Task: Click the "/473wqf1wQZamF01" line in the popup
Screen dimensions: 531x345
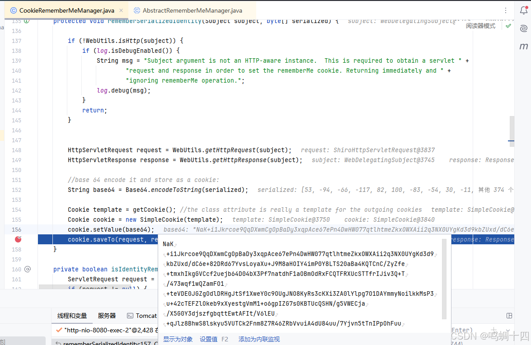Action: click(x=195, y=284)
